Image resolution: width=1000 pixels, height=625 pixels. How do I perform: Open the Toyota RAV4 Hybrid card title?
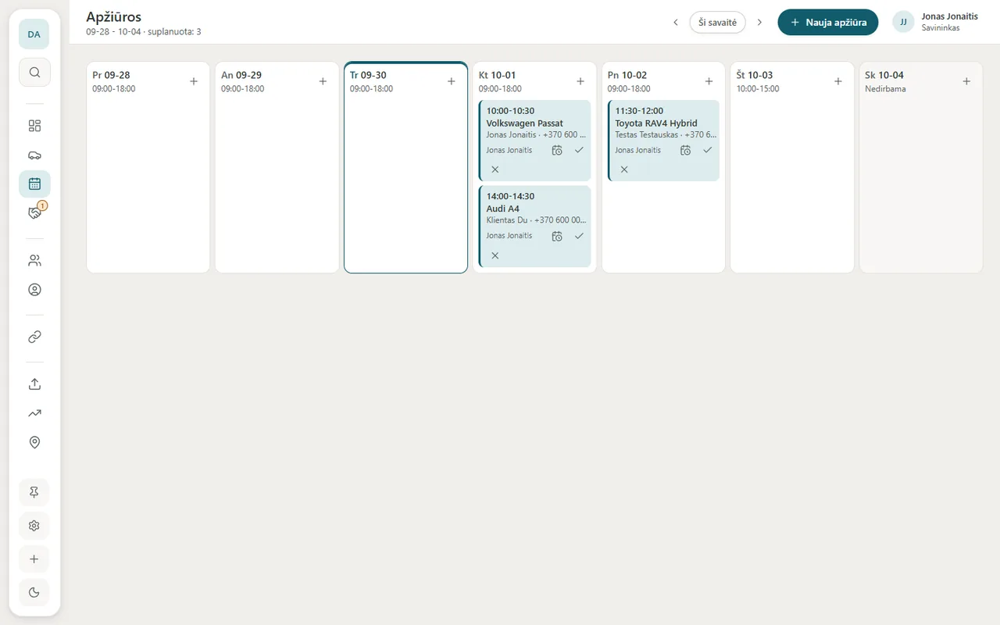point(656,123)
